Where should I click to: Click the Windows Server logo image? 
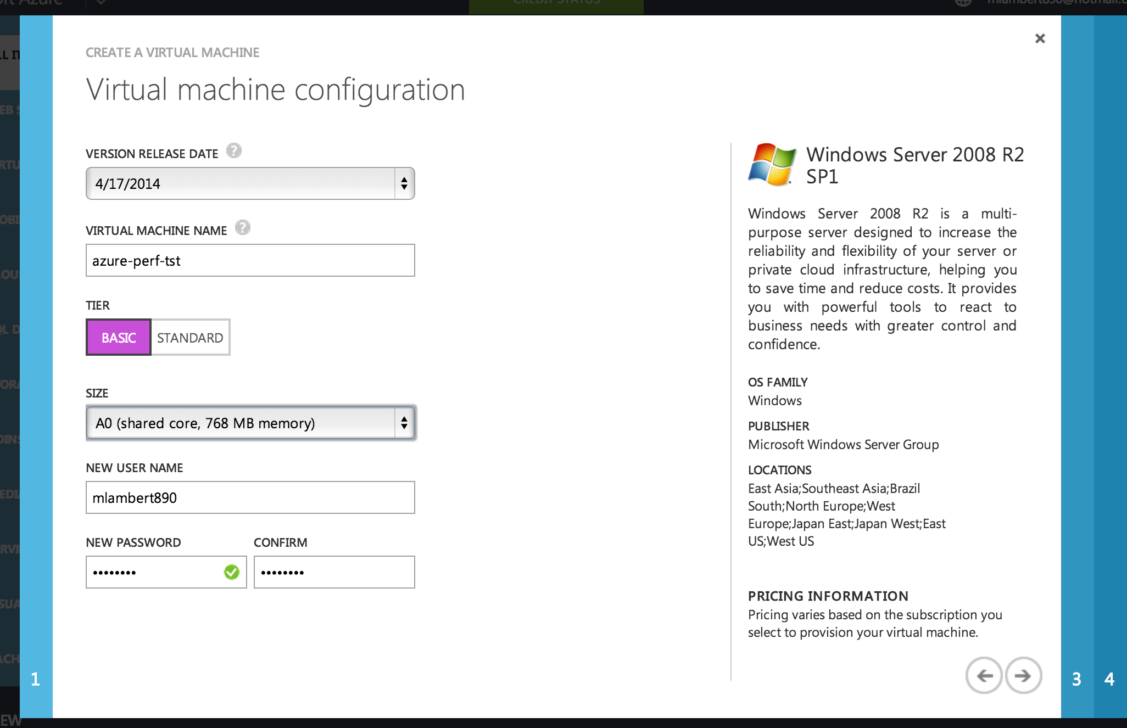[772, 165]
